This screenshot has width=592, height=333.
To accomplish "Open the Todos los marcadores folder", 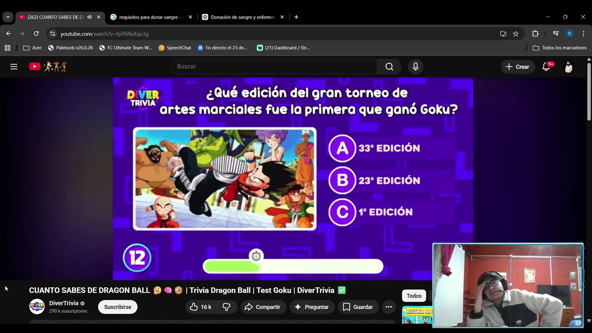I will pyautogui.click(x=560, y=48).
